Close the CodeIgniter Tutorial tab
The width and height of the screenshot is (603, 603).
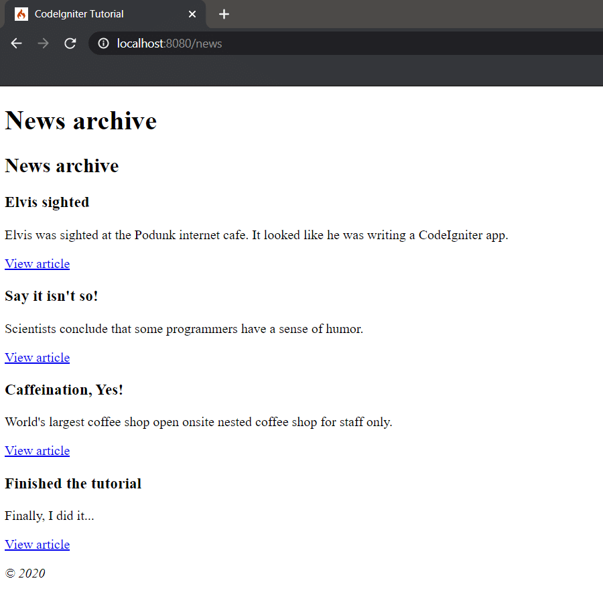click(192, 13)
